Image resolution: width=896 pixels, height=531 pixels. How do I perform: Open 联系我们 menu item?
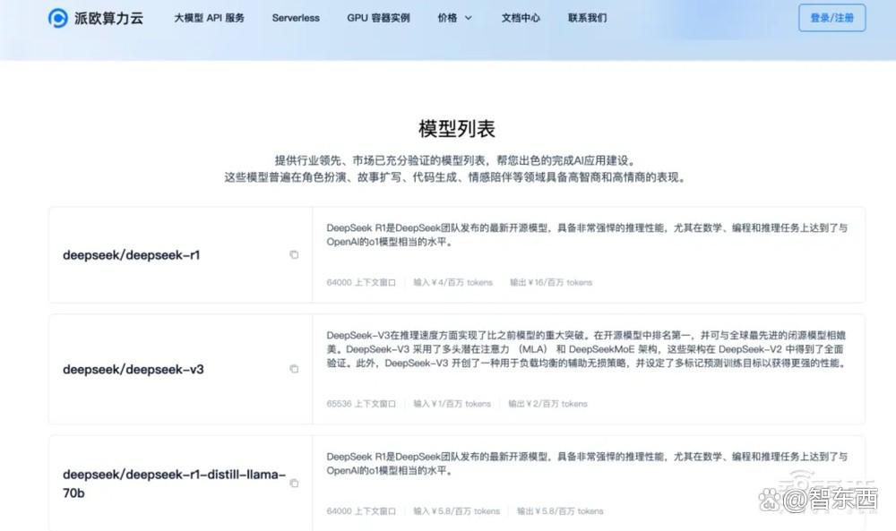[x=588, y=18]
